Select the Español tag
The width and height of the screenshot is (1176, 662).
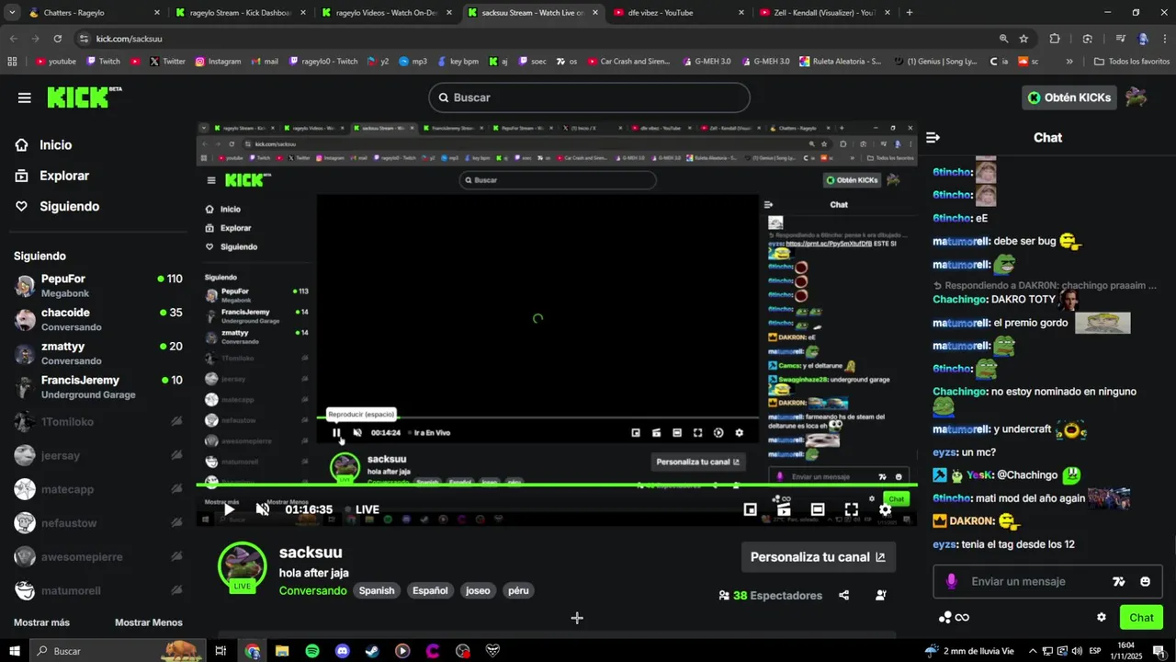coord(430,590)
